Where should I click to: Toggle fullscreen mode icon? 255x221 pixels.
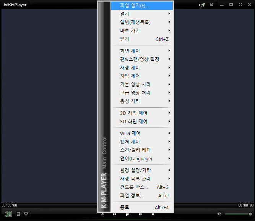coord(240,5)
